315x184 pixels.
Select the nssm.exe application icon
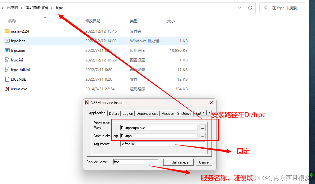7,89
